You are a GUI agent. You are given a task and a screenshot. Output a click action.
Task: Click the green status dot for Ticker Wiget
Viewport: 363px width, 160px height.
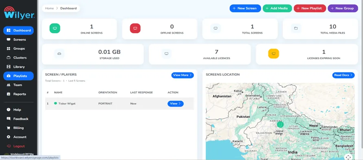(55, 103)
